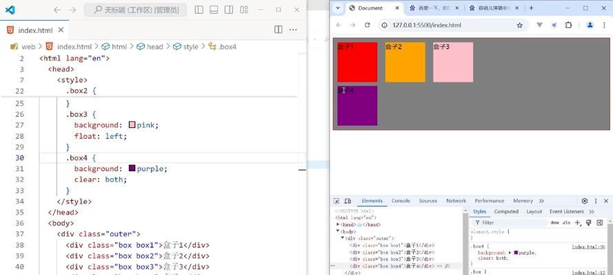613x275 pixels.
Task: Select the index.html editor tab
Action: tap(34, 30)
